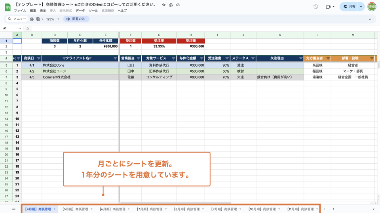The image size is (380, 213).
Task: Click the print icon in toolbar
Action: [x=32, y=19]
